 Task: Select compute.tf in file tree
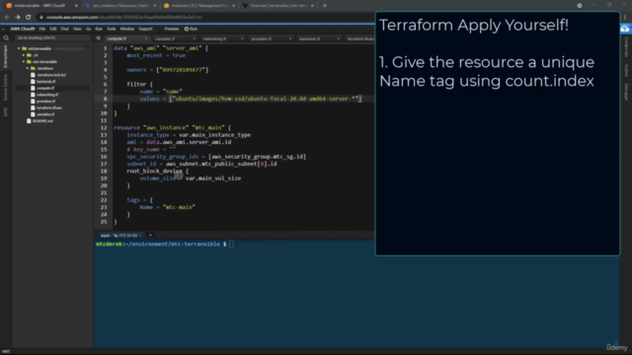pos(45,88)
